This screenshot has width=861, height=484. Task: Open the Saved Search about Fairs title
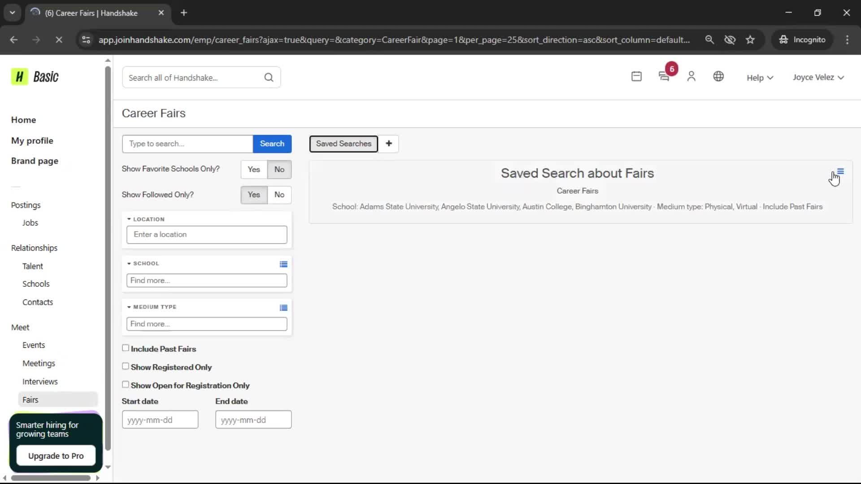pyautogui.click(x=577, y=173)
